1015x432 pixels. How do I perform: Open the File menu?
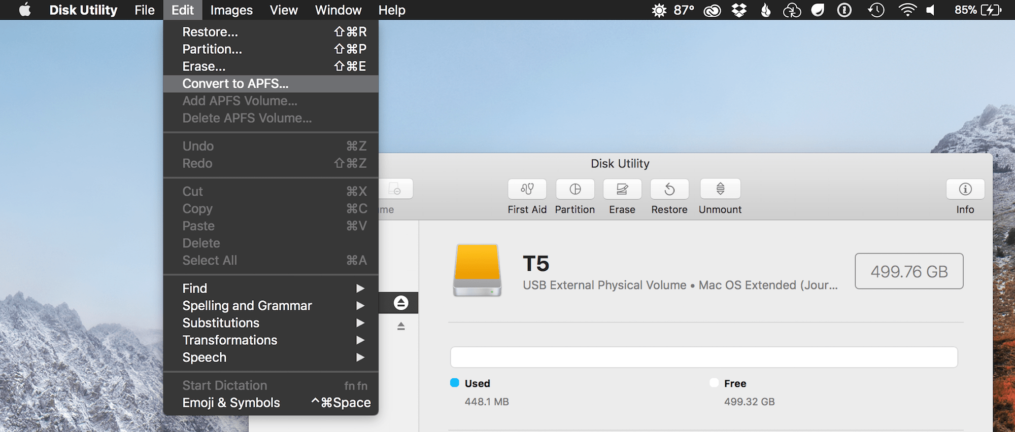pyautogui.click(x=145, y=10)
